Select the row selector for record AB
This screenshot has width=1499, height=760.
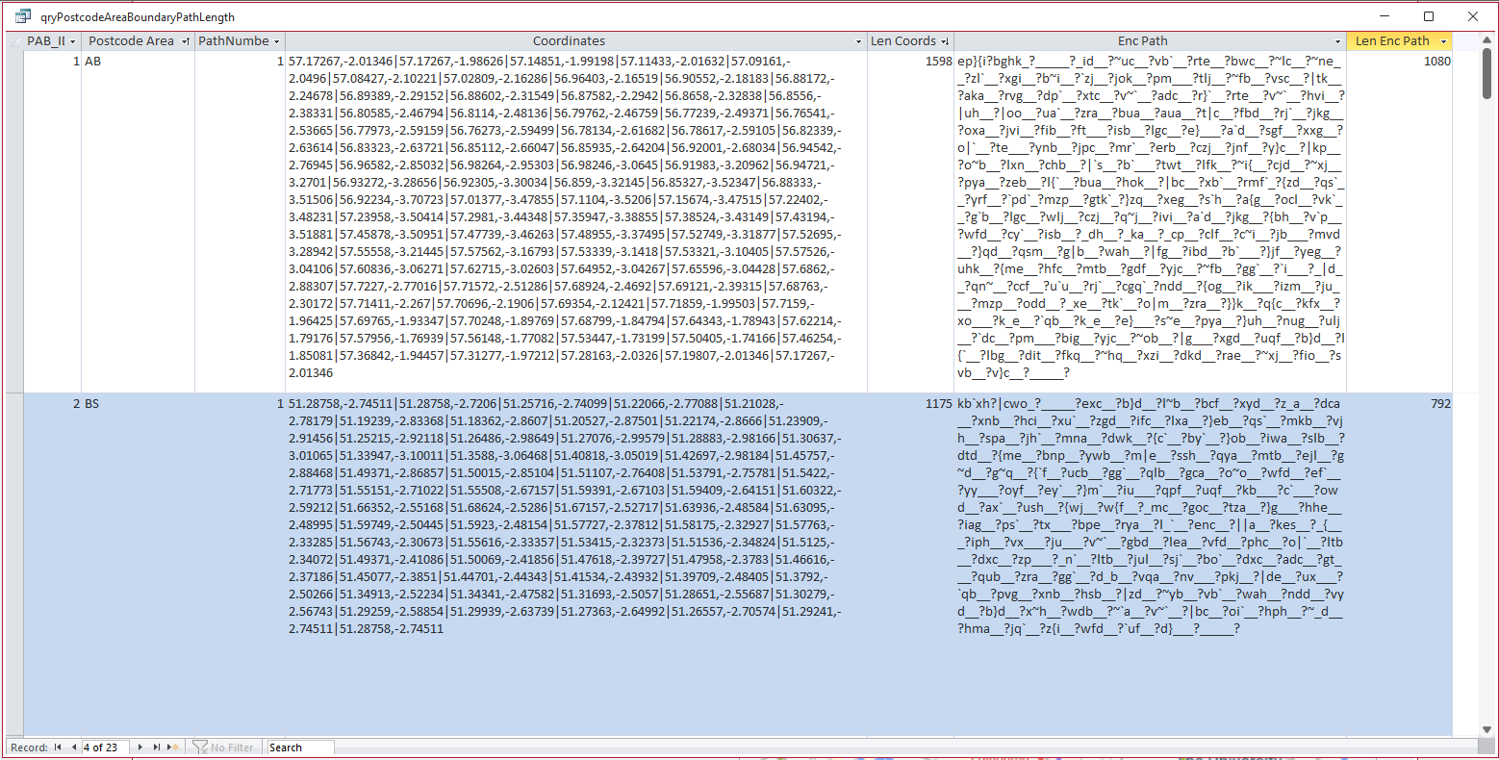point(14,221)
